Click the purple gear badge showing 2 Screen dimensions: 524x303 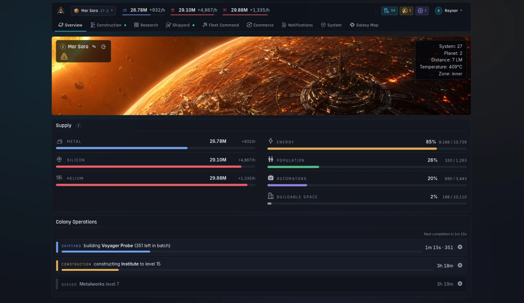point(422,11)
